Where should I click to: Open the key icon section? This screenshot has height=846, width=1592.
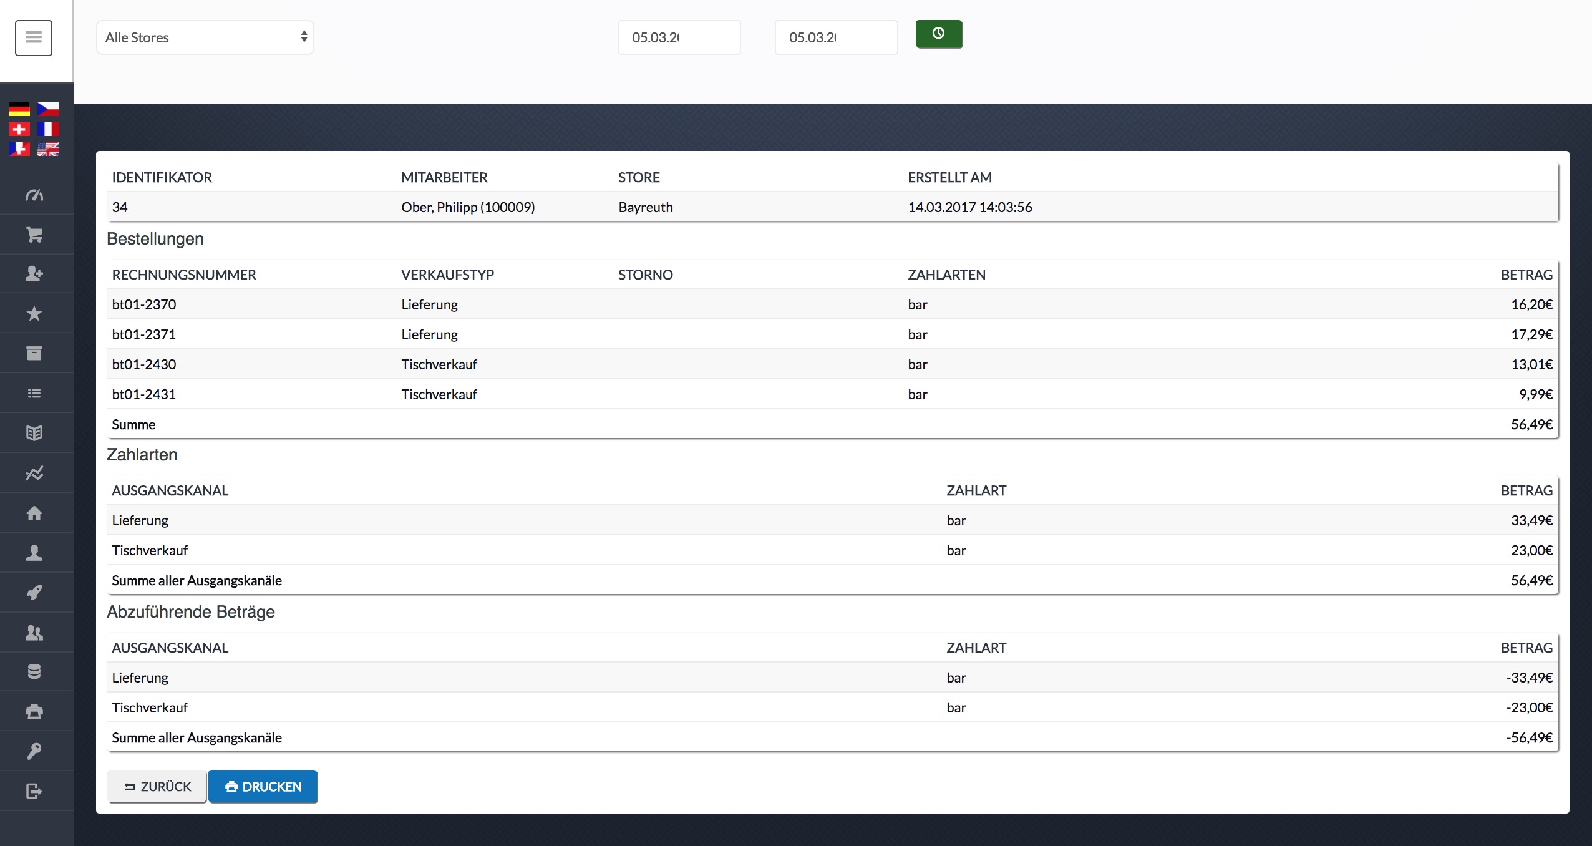click(34, 751)
